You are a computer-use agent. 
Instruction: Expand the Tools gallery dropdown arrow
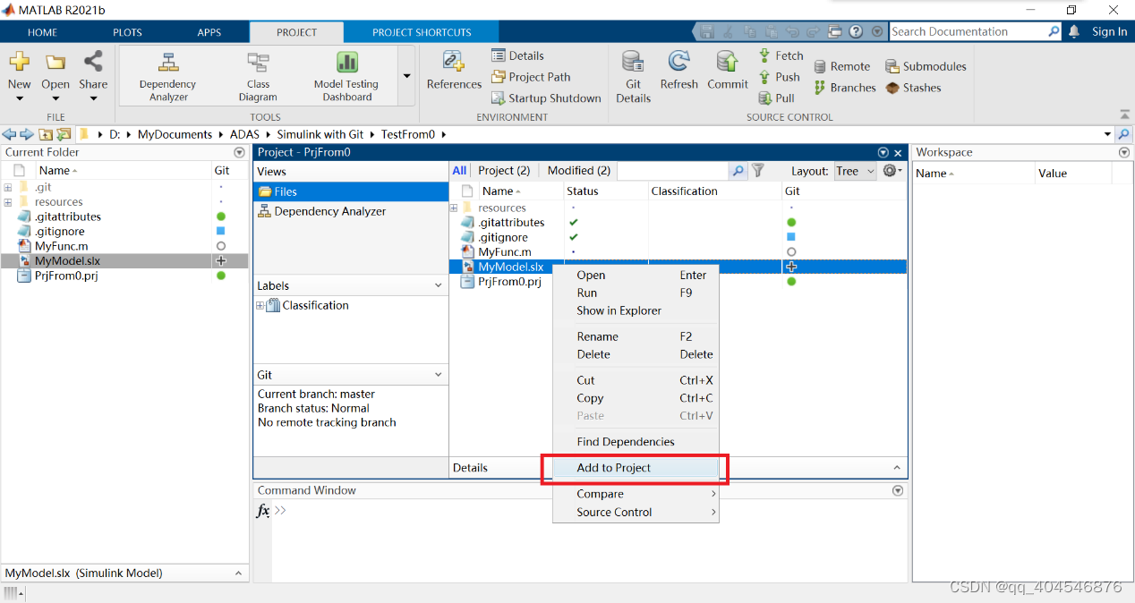407,76
